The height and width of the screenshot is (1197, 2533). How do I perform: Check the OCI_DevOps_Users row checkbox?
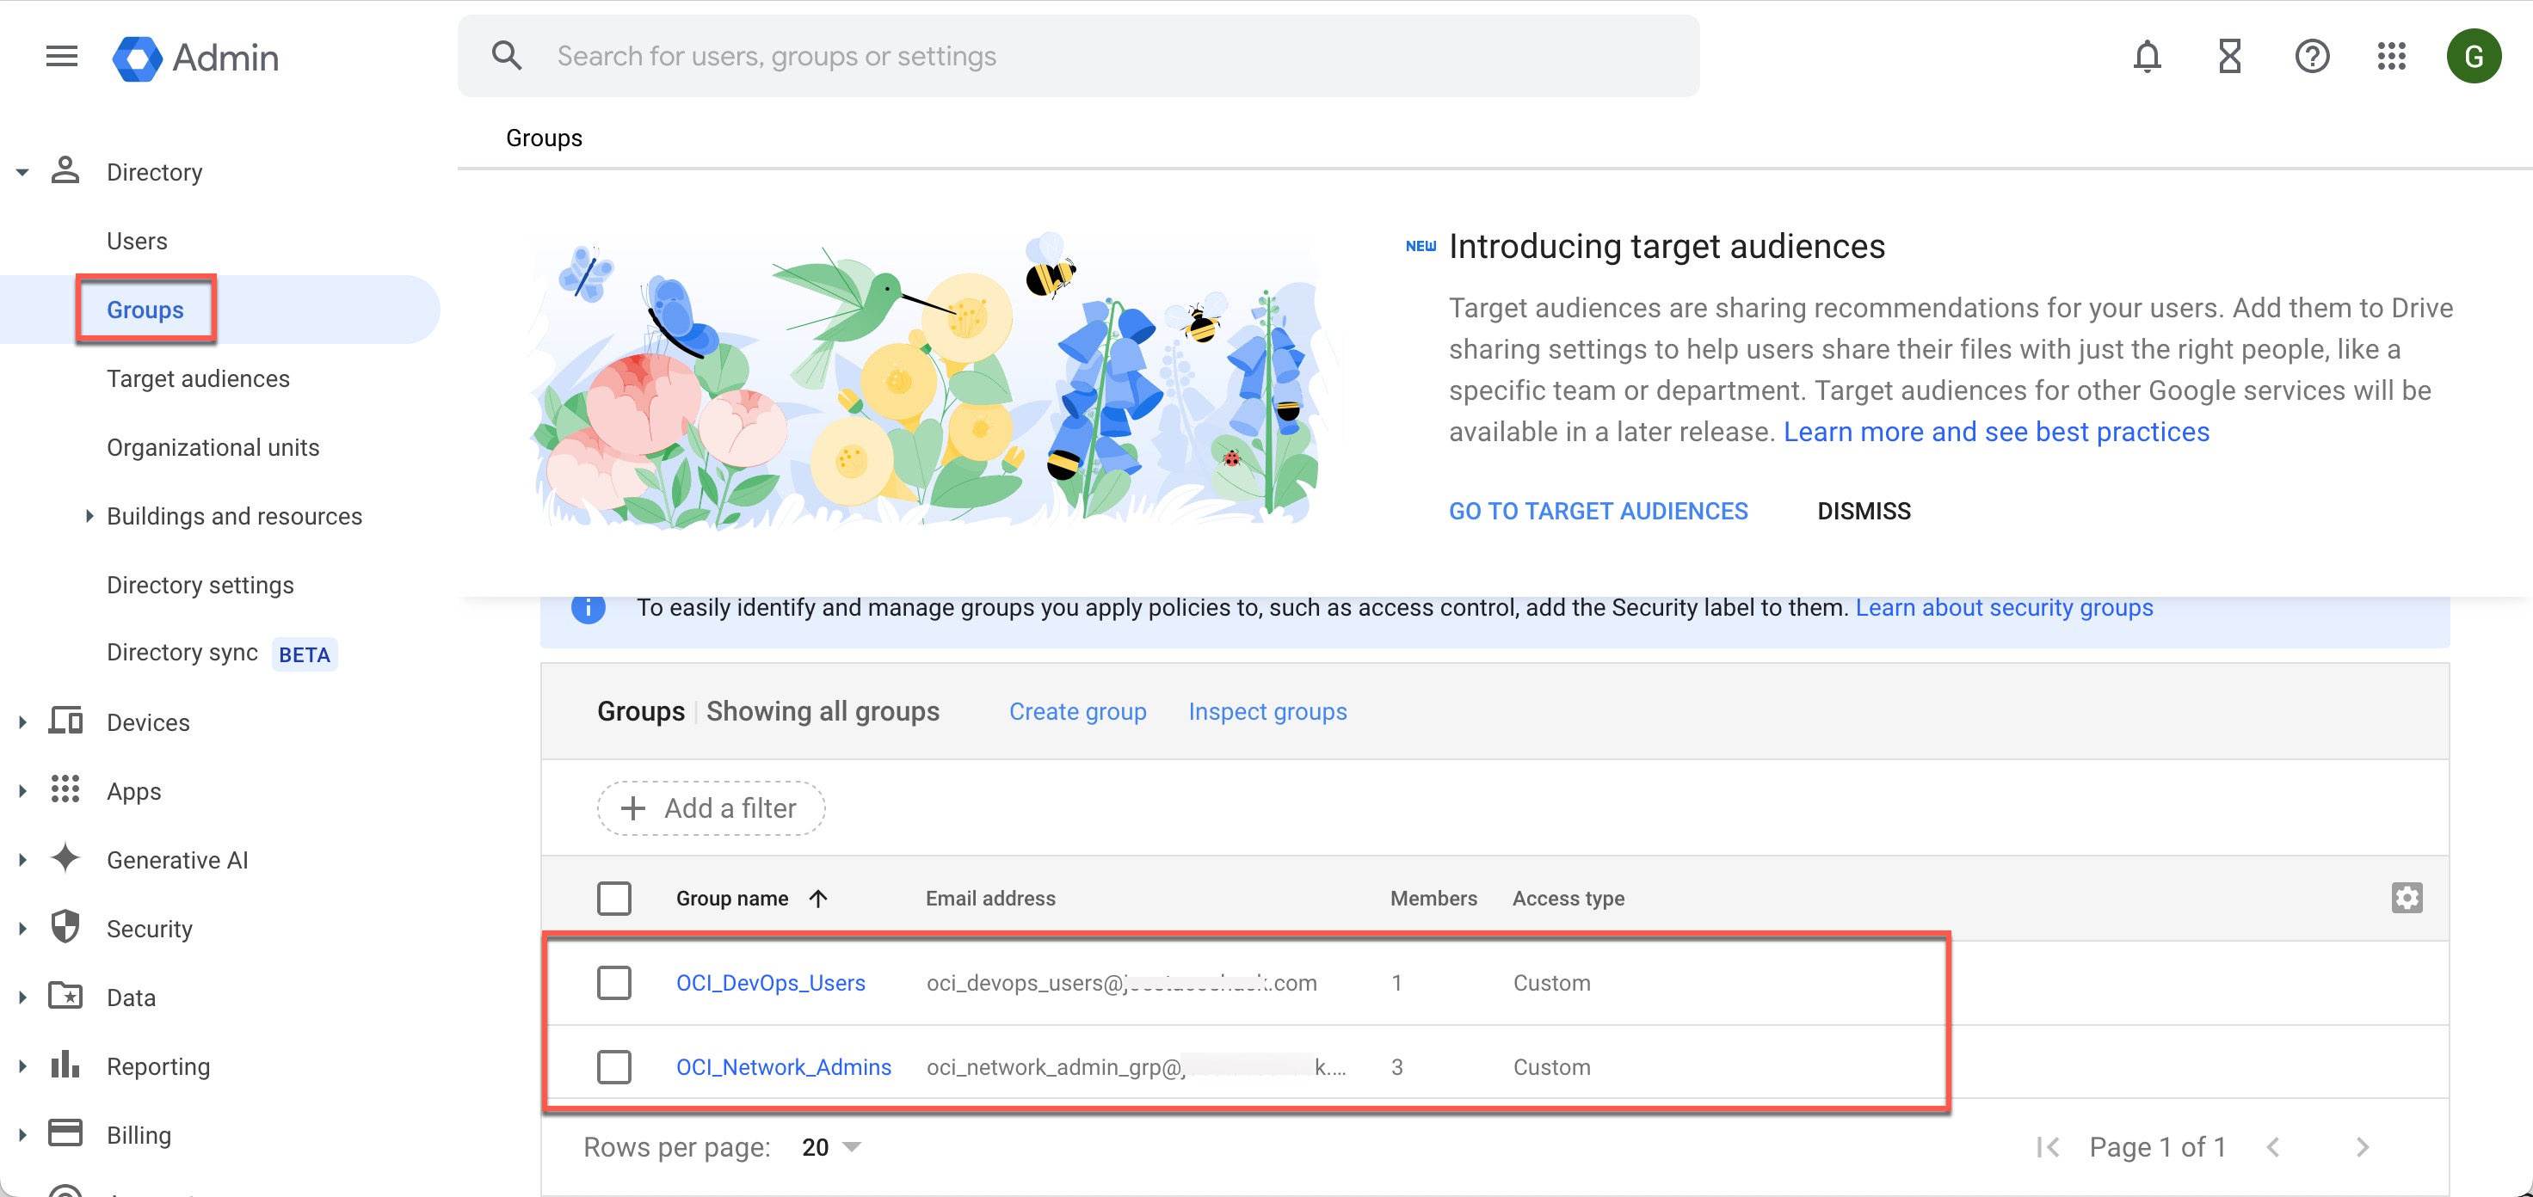pyautogui.click(x=613, y=982)
